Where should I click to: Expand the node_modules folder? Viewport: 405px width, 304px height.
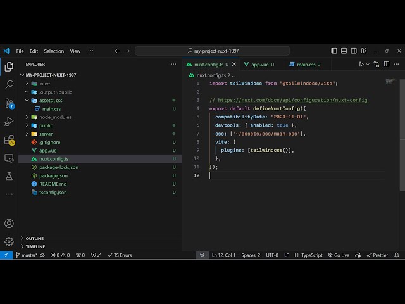[55, 117]
